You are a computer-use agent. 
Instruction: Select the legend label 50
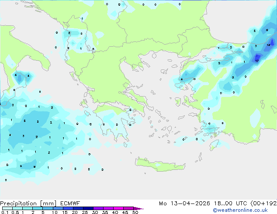click(135, 212)
